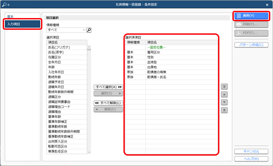Select 基準年齢補正 in the item list

coord(67,122)
